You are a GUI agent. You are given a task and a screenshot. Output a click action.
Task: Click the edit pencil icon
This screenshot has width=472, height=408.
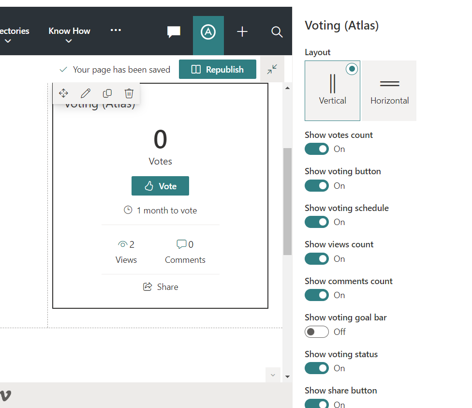[86, 93]
